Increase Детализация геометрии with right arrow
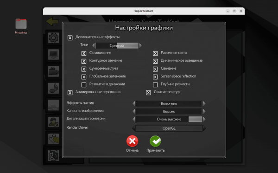This screenshot has width=278, height=173. [x=204, y=119]
